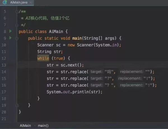
Task: Collapse the main method fold at line 9
Action: (x=17, y=38)
